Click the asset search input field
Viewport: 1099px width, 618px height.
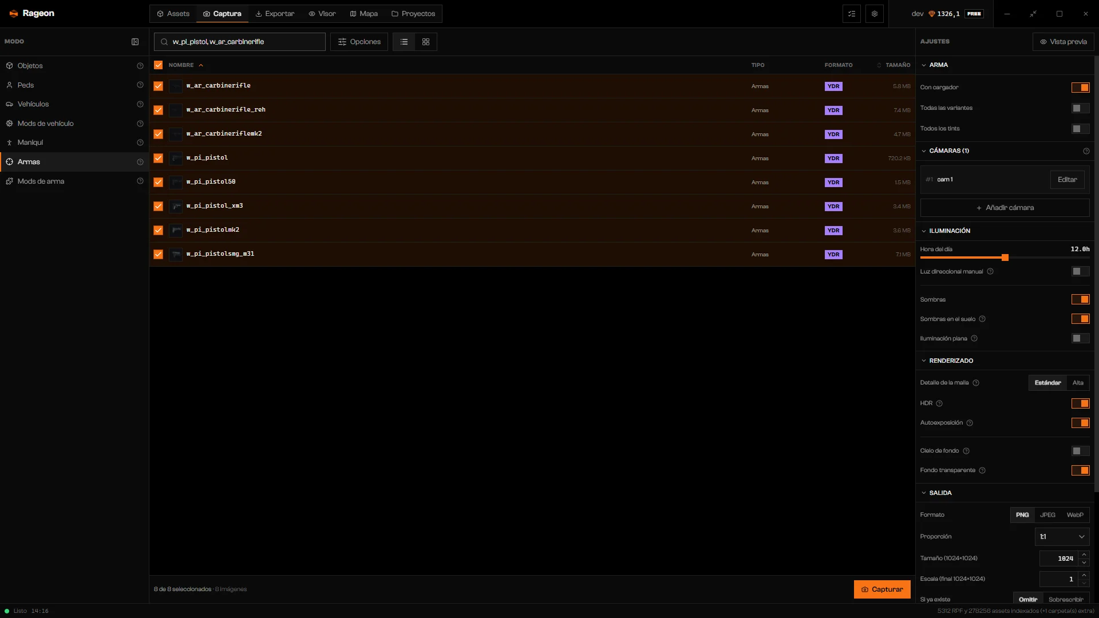[x=240, y=42]
